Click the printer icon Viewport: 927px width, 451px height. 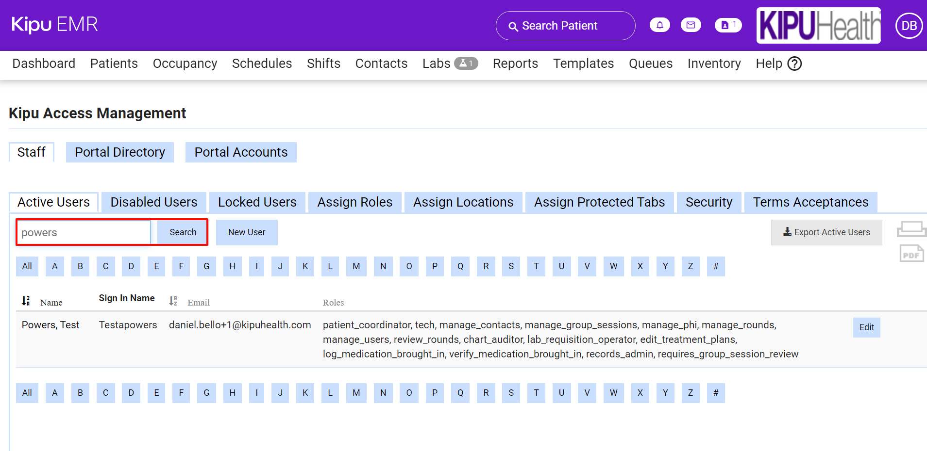pos(911,229)
